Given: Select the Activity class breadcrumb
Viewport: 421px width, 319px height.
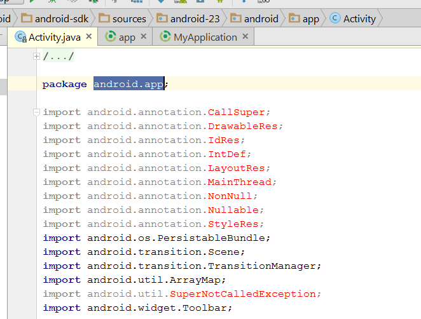Looking at the screenshot, I should [x=352, y=19].
